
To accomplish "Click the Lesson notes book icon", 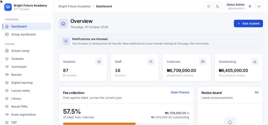I will 7,90.
